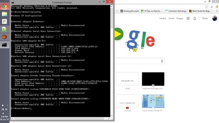Click the Tunnel adapter Teredo Tunneling line

pyautogui.click(x=42, y=76)
